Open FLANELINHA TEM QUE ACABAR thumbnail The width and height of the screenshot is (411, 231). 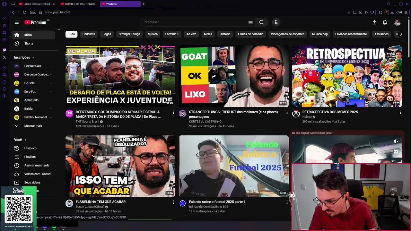coord(120,166)
